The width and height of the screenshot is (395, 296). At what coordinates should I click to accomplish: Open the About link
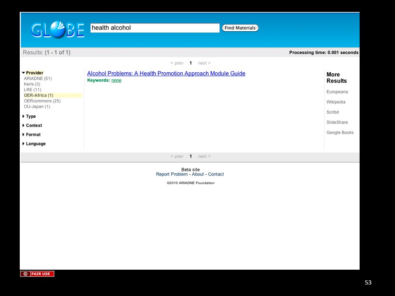[x=198, y=174]
